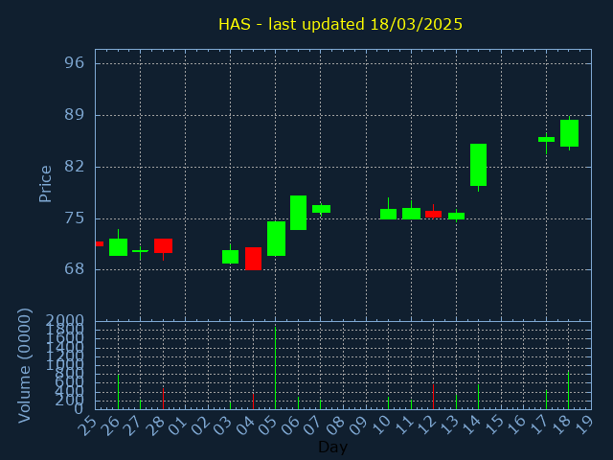This screenshot has height=460, width=613.
Task: Click the tallest green volume bar on day 05
Action: 275,368
